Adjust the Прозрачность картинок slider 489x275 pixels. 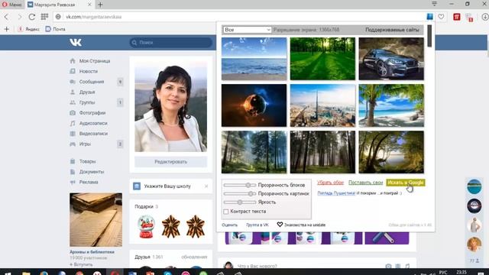(x=239, y=193)
